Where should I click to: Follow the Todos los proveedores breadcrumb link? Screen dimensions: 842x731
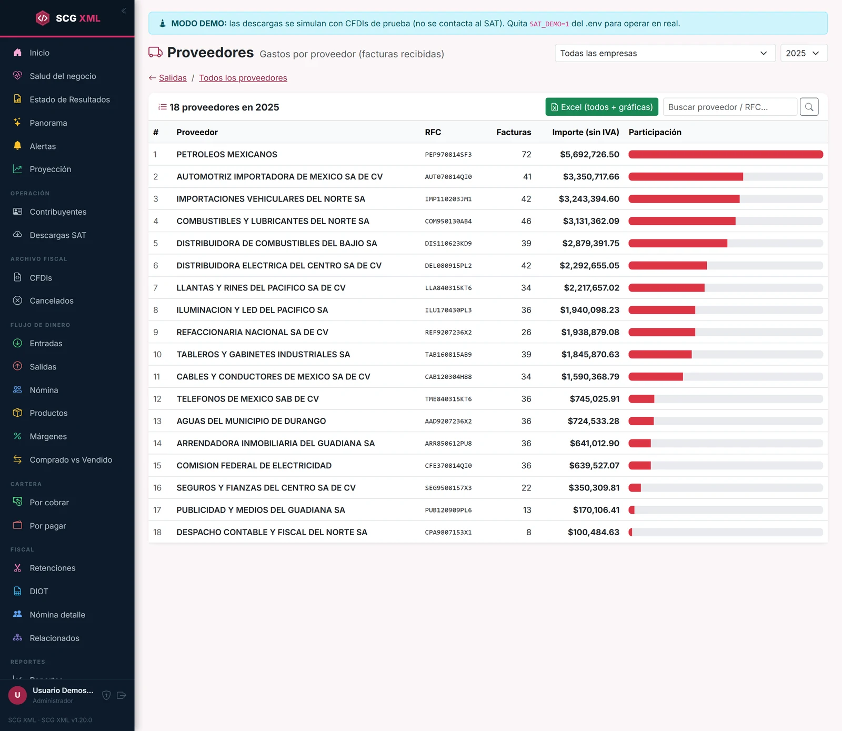click(243, 78)
